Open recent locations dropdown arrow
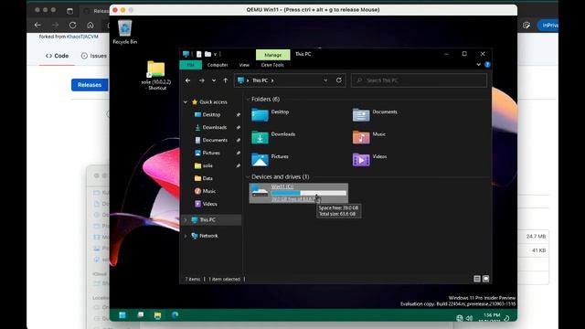The height and width of the screenshot is (329, 585). coord(214,80)
